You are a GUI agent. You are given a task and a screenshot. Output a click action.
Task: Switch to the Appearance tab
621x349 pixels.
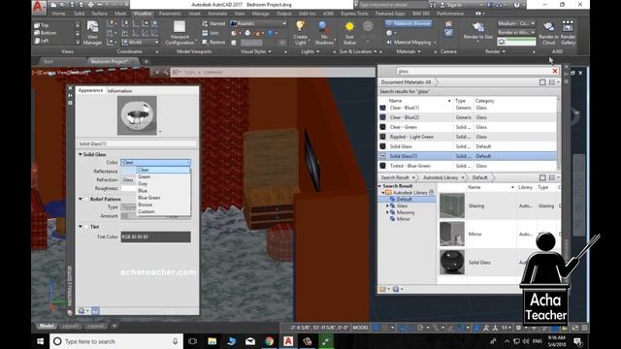pyautogui.click(x=90, y=90)
